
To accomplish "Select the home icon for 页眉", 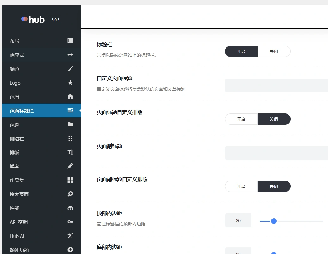I will click(x=70, y=97).
